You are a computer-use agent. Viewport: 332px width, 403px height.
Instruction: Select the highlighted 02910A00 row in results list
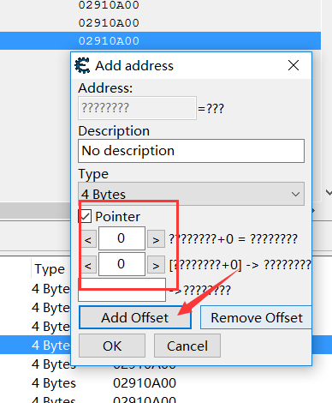160,40
